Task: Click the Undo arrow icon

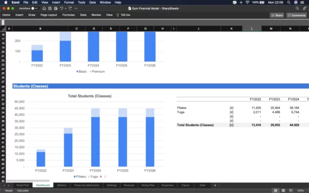Action: click(x=61, y=8)
